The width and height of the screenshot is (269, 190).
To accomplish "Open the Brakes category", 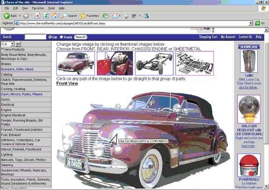I will pyautogui.click(x=6, y=64).
